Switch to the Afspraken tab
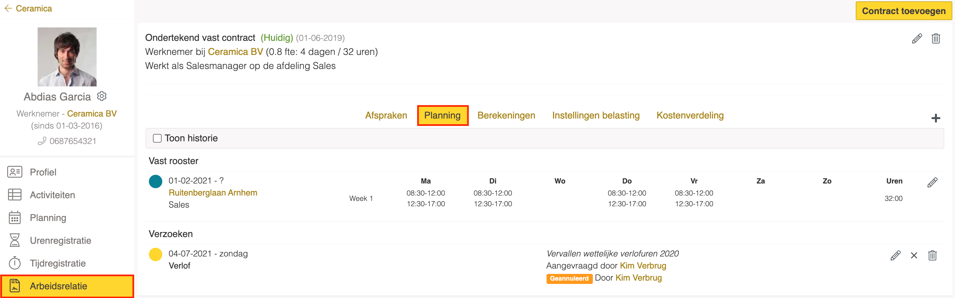Screen dimensions: 955x298 pos(386,116)
